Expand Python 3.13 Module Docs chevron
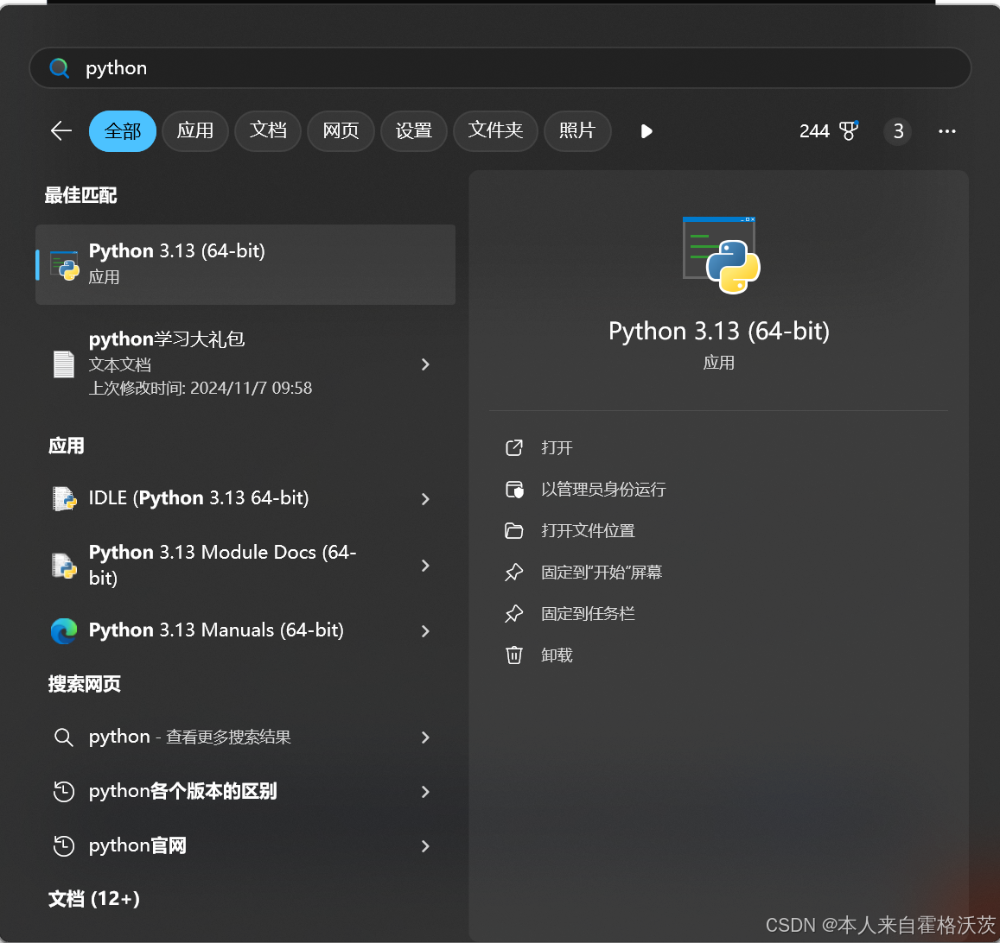Viewport: 1000px width, 943px height. [x=425, y=566]
